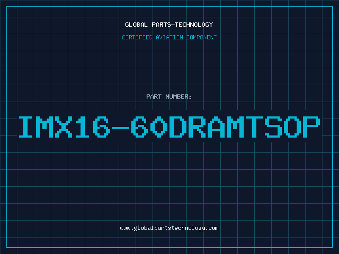Click the GLOBAL PARTS-TECHNOLOGY header title
Image resolution: width=339 pixels, height=254 pixels.
(169, 25)
